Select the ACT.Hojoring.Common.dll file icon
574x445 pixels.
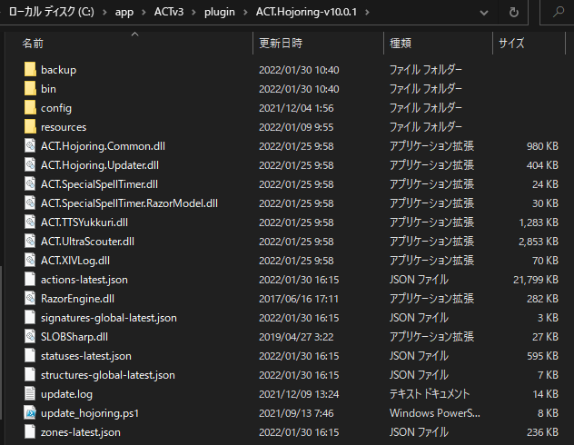[x=30, y=145]
